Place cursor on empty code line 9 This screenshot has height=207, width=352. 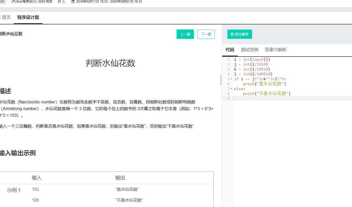[283, 98]
